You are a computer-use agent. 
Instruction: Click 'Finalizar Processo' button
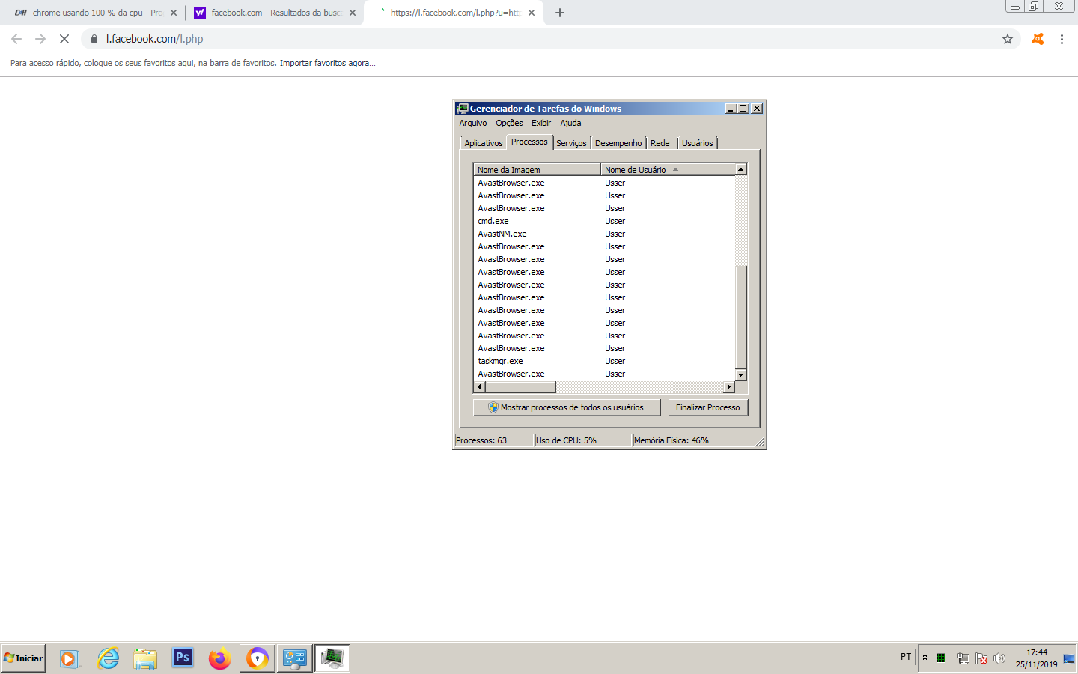pyautogui.click(x=707, y=407)
